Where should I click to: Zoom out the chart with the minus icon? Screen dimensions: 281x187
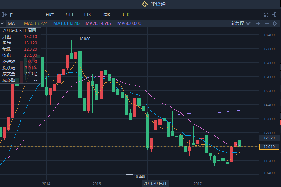click(266, 23)
